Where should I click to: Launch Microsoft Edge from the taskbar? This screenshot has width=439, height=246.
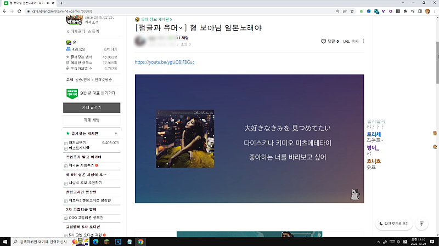pos(95,242)
